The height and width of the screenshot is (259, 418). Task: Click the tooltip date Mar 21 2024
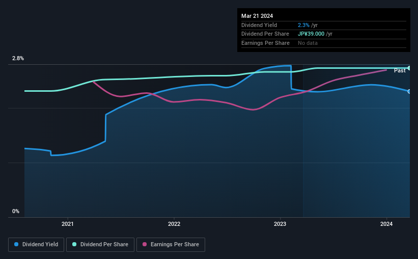pyautogui.click(x=257, y=16)
